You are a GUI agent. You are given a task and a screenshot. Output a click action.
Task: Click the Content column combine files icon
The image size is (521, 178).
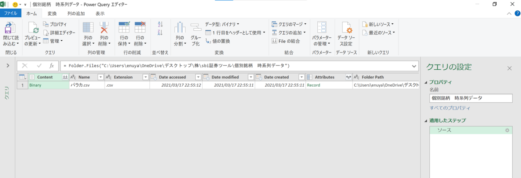(65, 77)
